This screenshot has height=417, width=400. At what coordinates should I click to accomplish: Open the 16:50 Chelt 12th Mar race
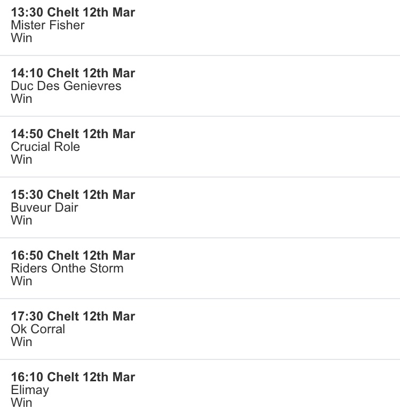(73, 255)
